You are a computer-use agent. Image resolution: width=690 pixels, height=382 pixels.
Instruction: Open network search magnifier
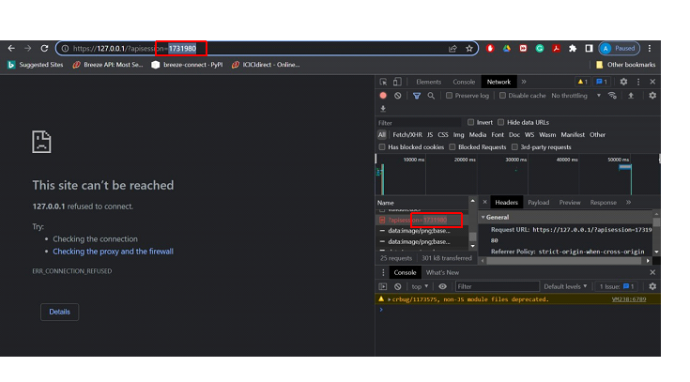(x=431, y=96)
